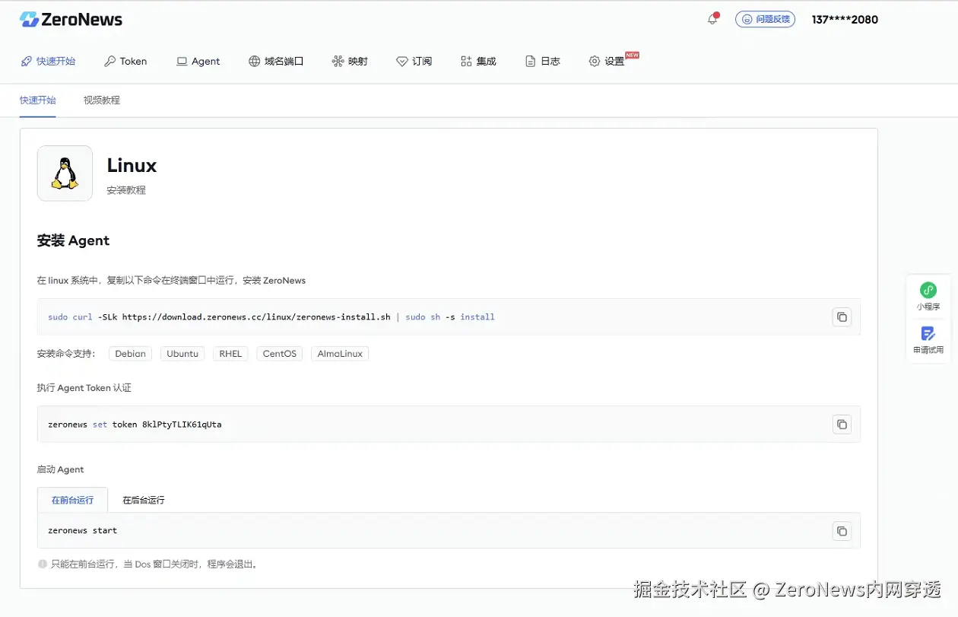Copy the curl install command
The image size is (958, 617).
tap(842, 317)
